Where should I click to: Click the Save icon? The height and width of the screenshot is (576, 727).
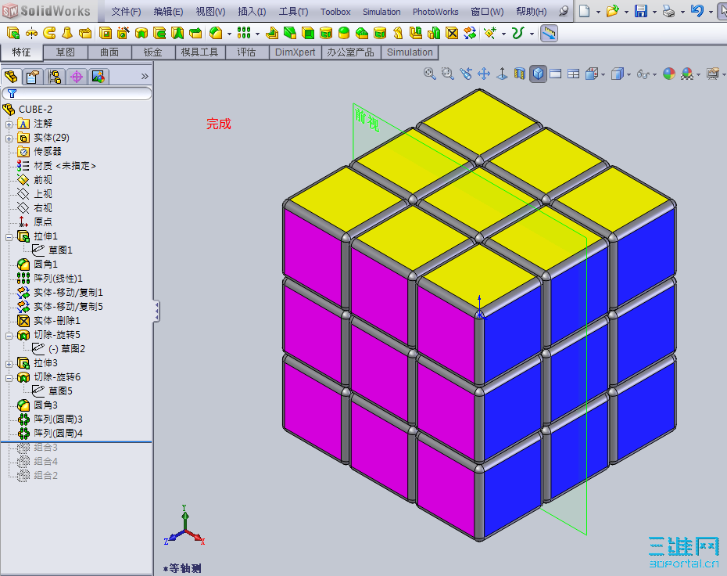pos(641,11)
